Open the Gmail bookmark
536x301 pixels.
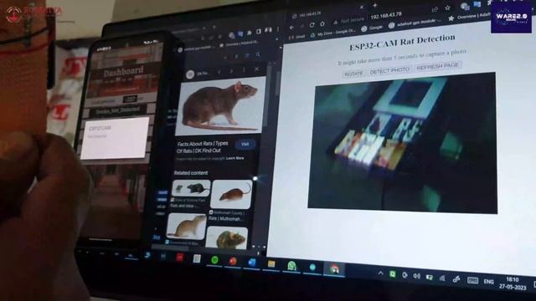297,37
